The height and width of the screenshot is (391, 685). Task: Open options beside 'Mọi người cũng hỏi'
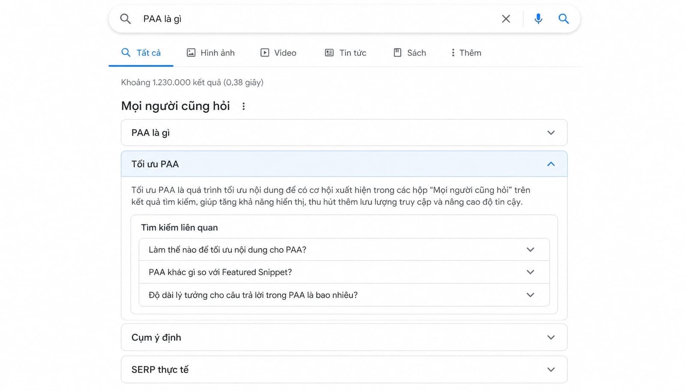[x=244, y=106]
